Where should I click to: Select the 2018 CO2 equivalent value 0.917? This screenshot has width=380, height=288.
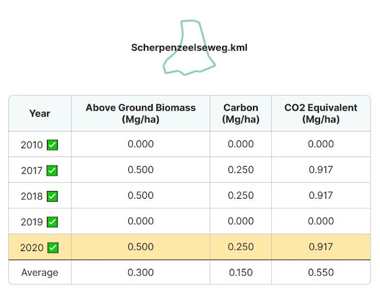(321, 196)
